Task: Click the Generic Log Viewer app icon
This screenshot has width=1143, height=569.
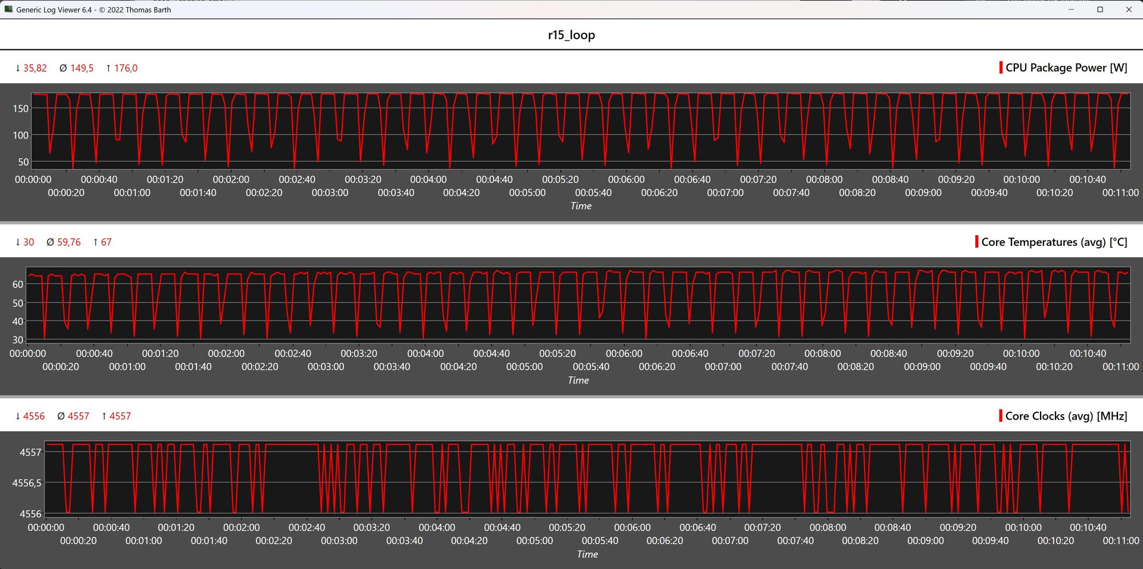Action: click(x=8, y=10)
